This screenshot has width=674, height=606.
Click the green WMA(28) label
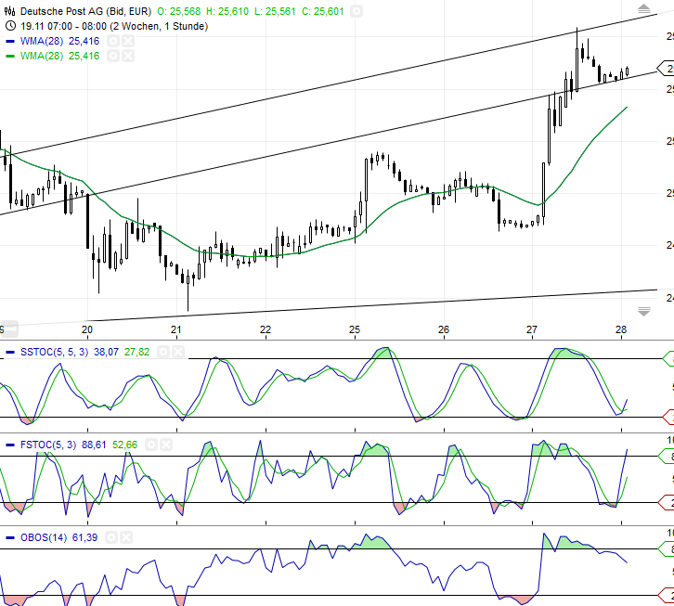point(42,56)
